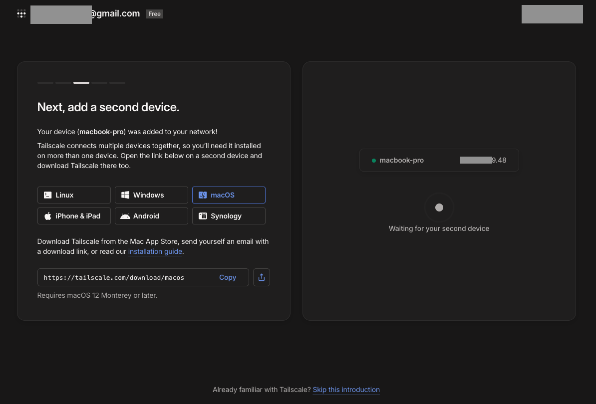Viewport: 596px width, 404px height.
Task: Open the installation guide link
Action: (x=155, y=251)
